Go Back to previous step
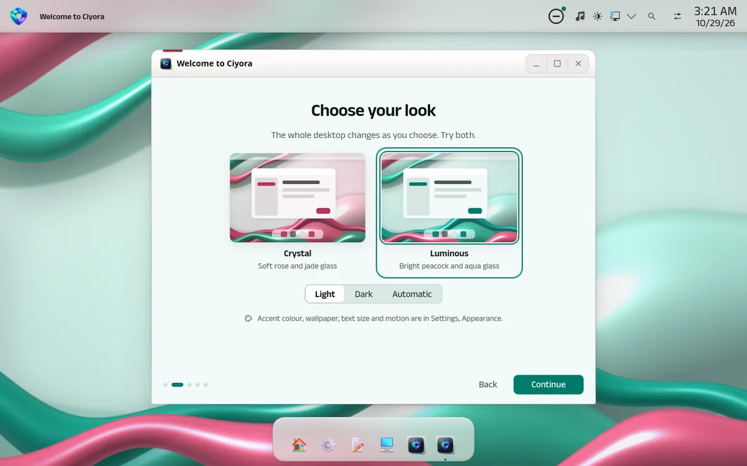This screenshot has width=747, height=466. coord(488,385)
